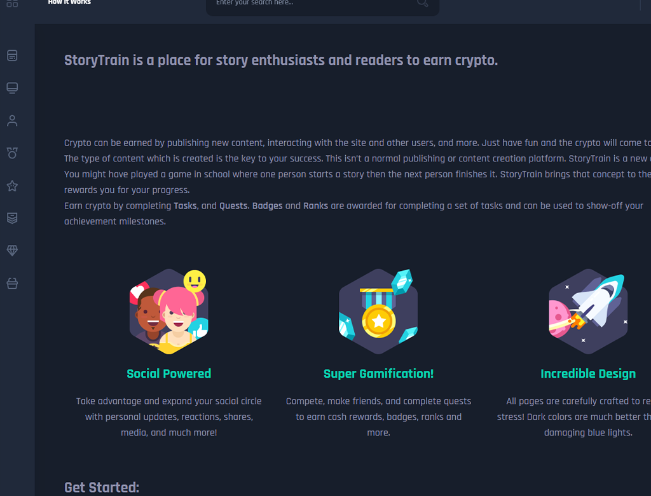Open the shopping basket sidebar icon

[x=12, y=284]
